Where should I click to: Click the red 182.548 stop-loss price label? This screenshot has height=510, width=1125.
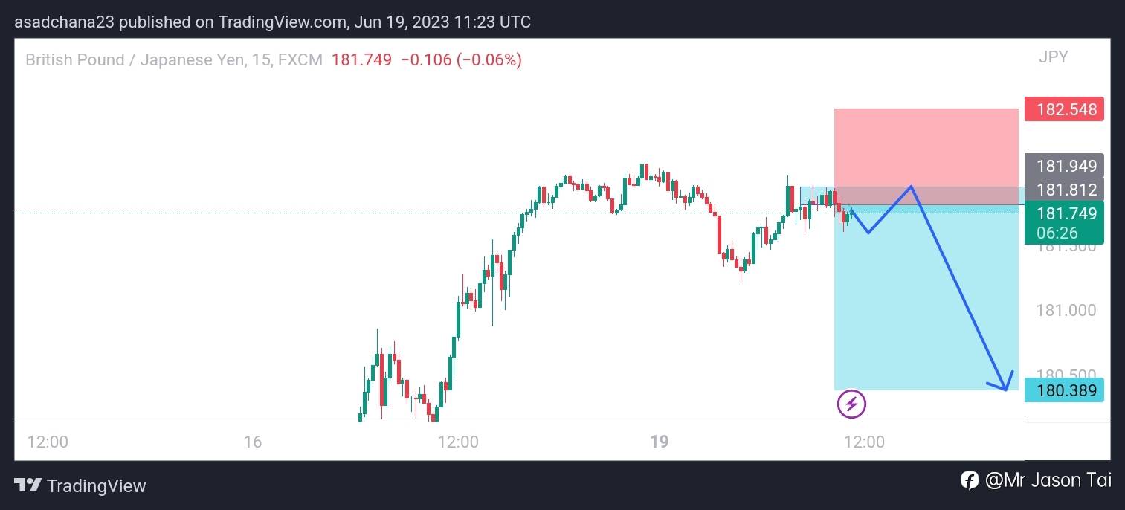point(1064,109)
